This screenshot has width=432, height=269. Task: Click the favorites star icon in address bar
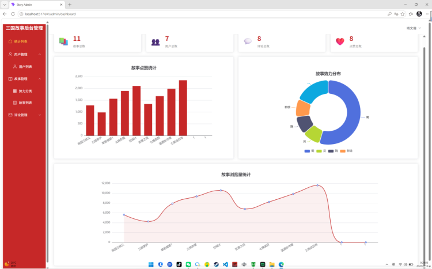403,14
